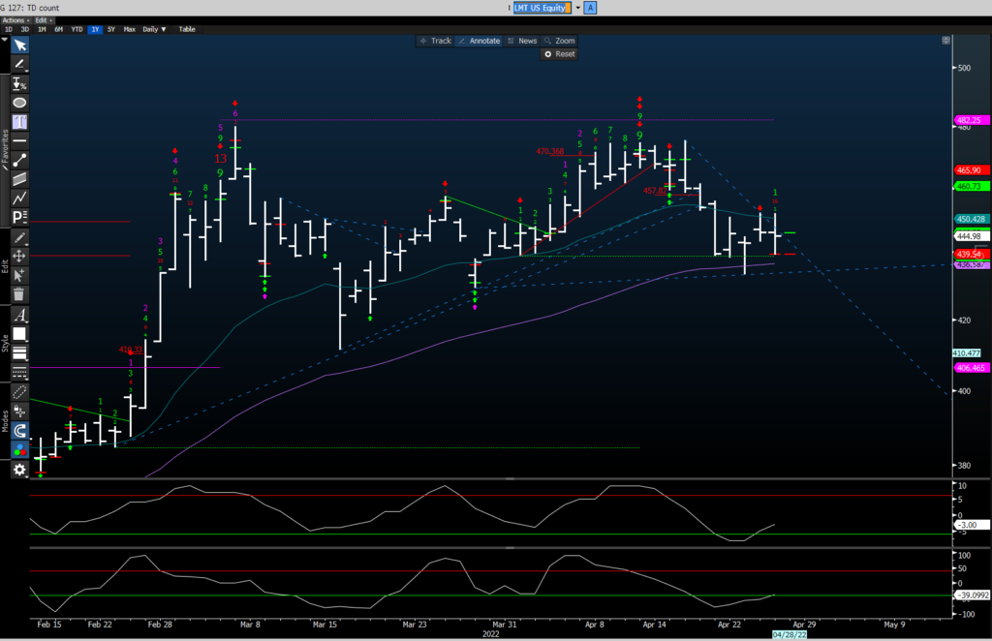This screenshot has width=992, height=641.
Task: Click the Track button
Action: [435, 41]
